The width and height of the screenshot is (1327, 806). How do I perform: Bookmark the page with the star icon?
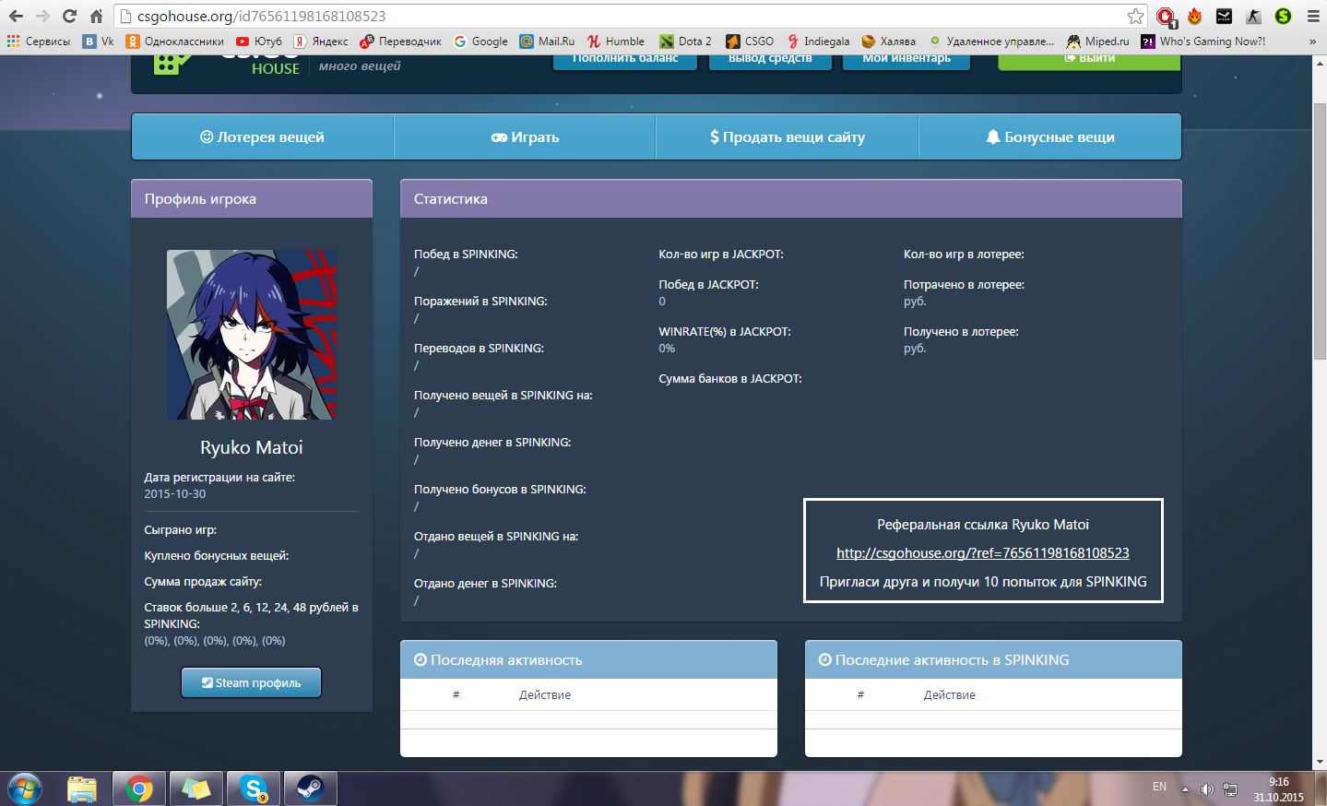point(1135,16)
